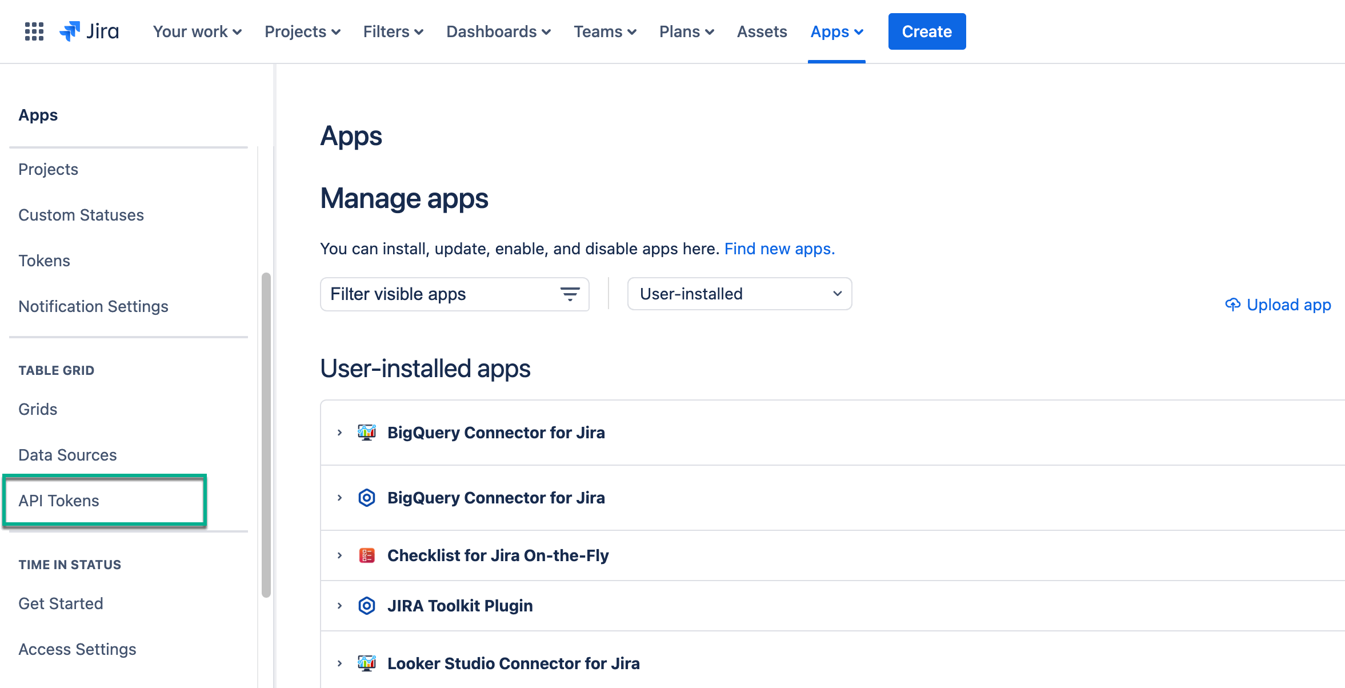Click the Jira logo
1345x688 pixels.
pos(90,31)
